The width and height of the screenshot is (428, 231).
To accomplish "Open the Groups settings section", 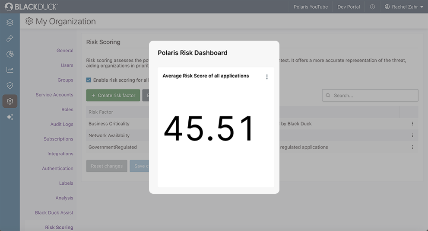I will 65,80.
